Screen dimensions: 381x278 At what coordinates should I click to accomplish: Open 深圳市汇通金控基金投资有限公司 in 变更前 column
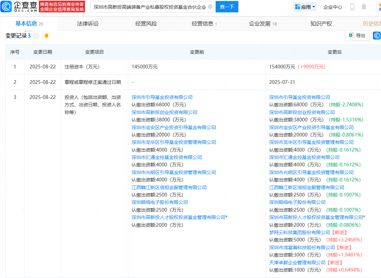coord(167,158)
